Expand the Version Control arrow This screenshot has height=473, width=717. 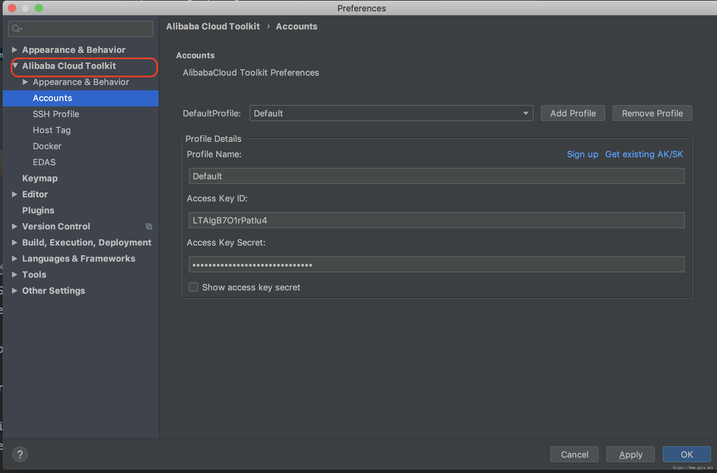tap(14, 226)
